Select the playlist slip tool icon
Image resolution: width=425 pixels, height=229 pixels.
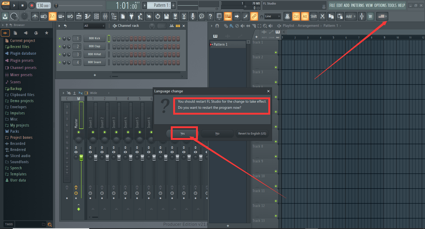tap(248, 26)
